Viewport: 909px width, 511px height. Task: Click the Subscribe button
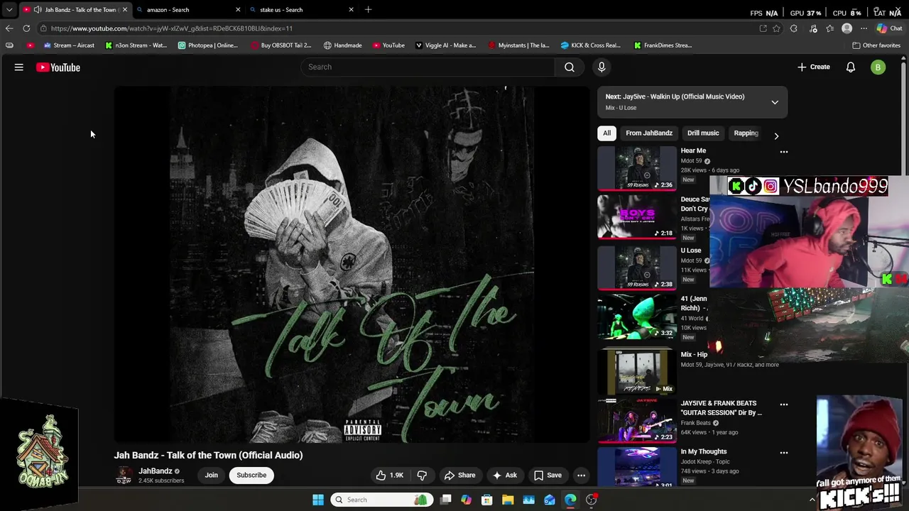click(x=251, y=476)
